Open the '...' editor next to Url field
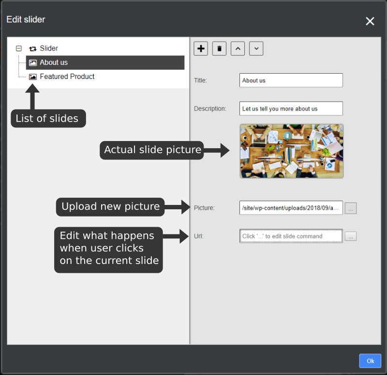Image resolution: width=387 pixels, height=375 pixels. [x=350, y=236]
